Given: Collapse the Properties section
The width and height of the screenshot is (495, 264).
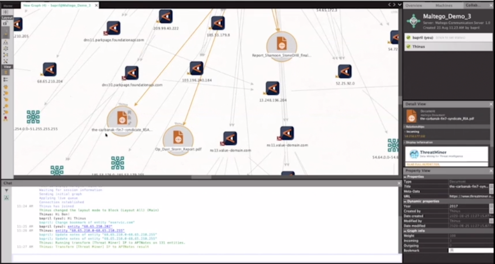Looking at the screenshot, I should [x=406, y=176].
